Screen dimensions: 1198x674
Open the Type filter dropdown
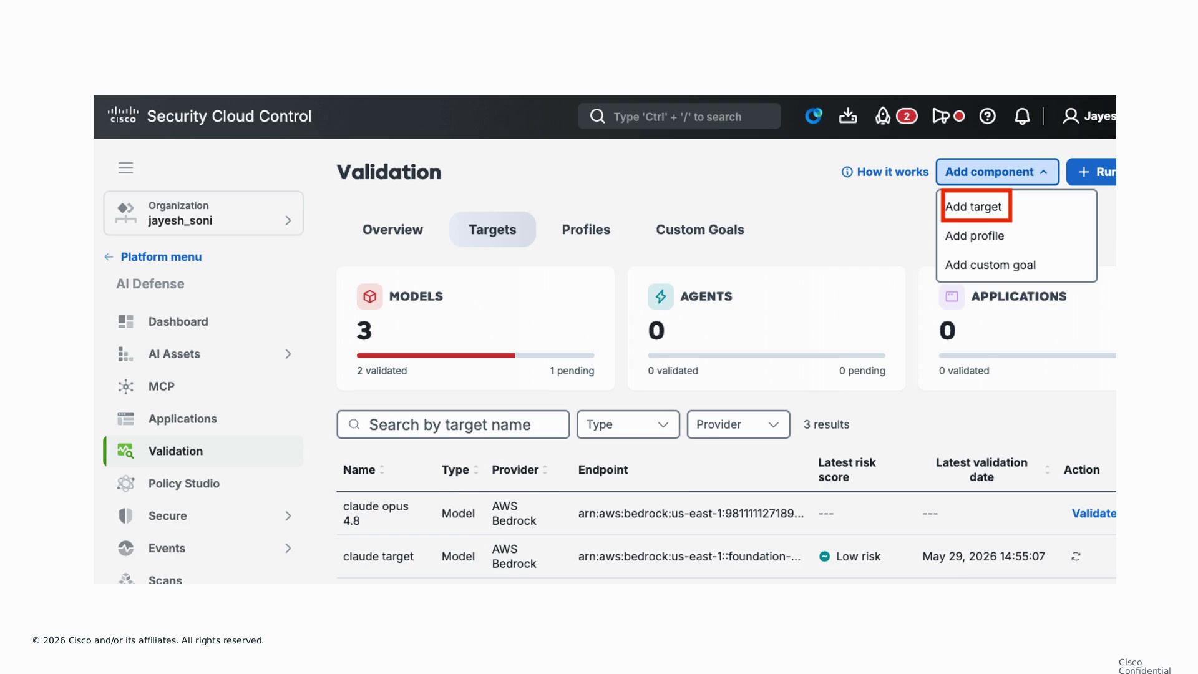click(x=628, y=424)
